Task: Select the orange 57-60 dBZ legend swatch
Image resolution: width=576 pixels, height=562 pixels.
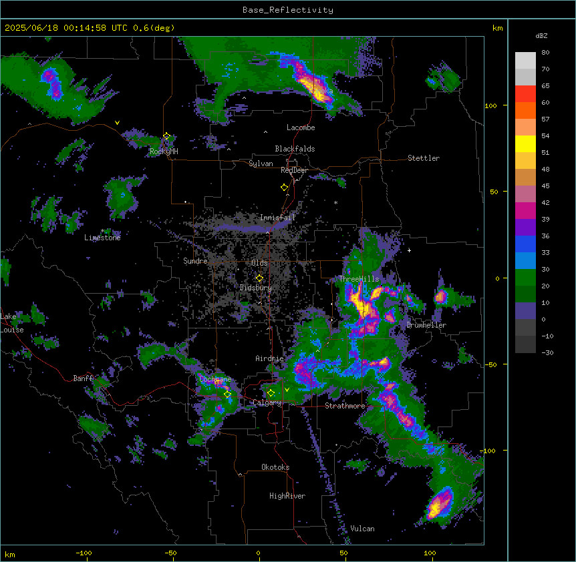Action: (525, 110)
